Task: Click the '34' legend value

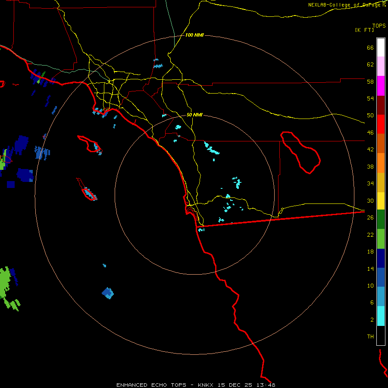Action: [x=370, y=184]
